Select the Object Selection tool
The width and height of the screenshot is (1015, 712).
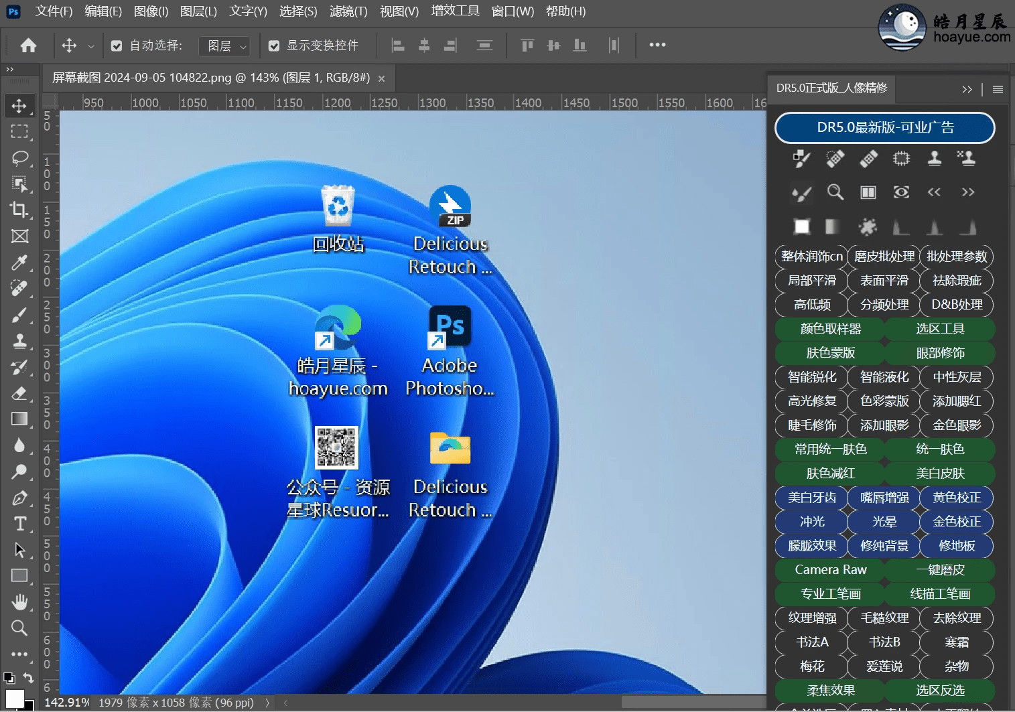point(19,184)
